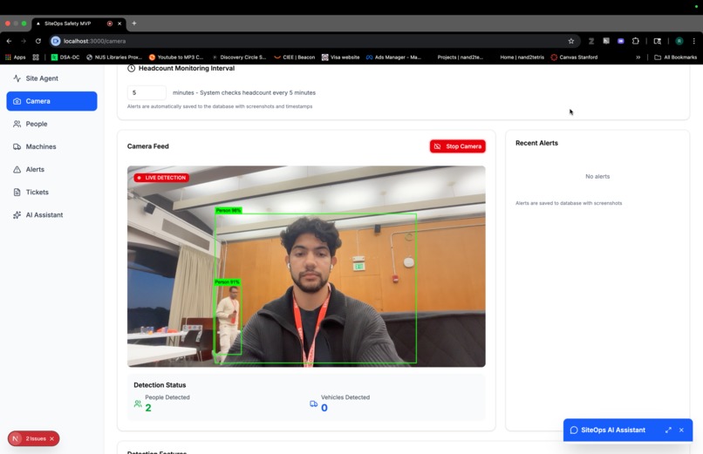Viewport: 703px width, 454px height.
Task: Click the LIVE DETECTION badge
Action: pos(161,178)
